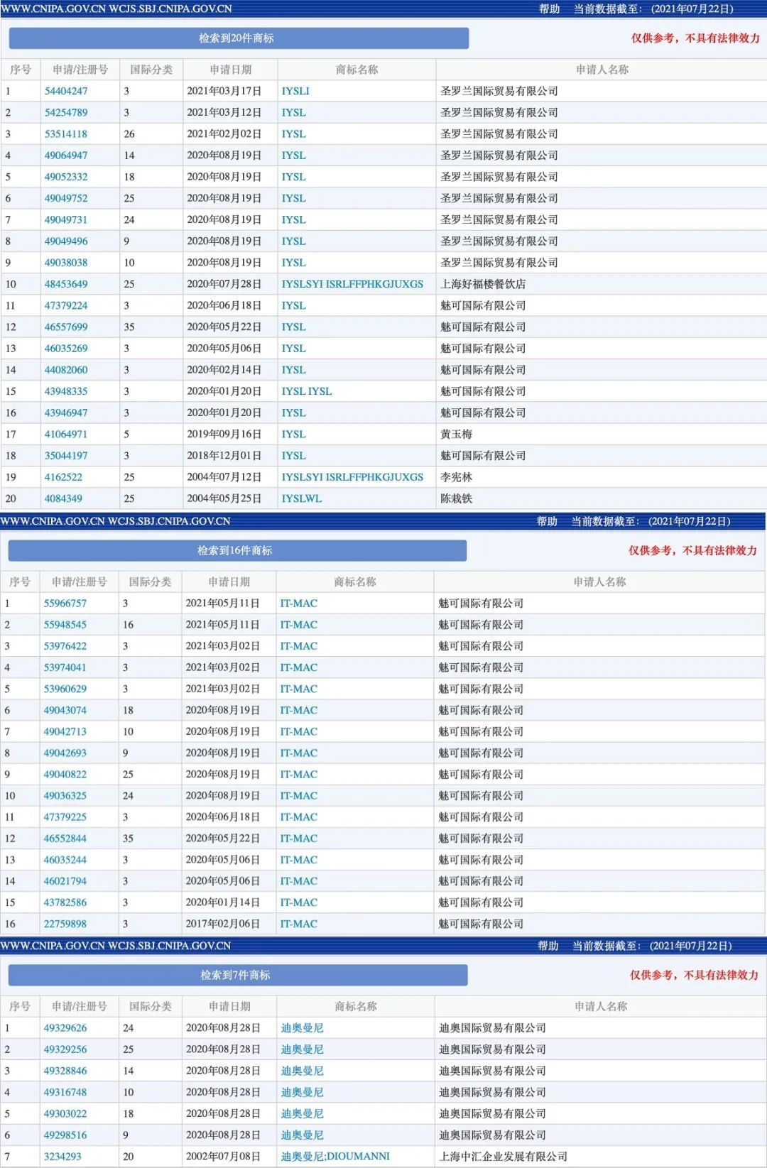Click 帮助 in the third results header

(x=548, y=946)
